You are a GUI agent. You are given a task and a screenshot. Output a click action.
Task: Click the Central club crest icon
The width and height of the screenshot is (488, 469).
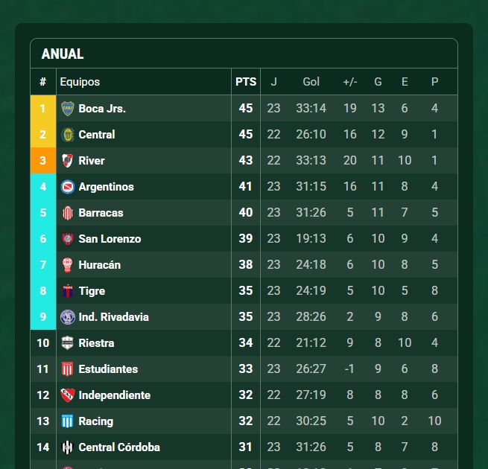click(x=68, y=135)
